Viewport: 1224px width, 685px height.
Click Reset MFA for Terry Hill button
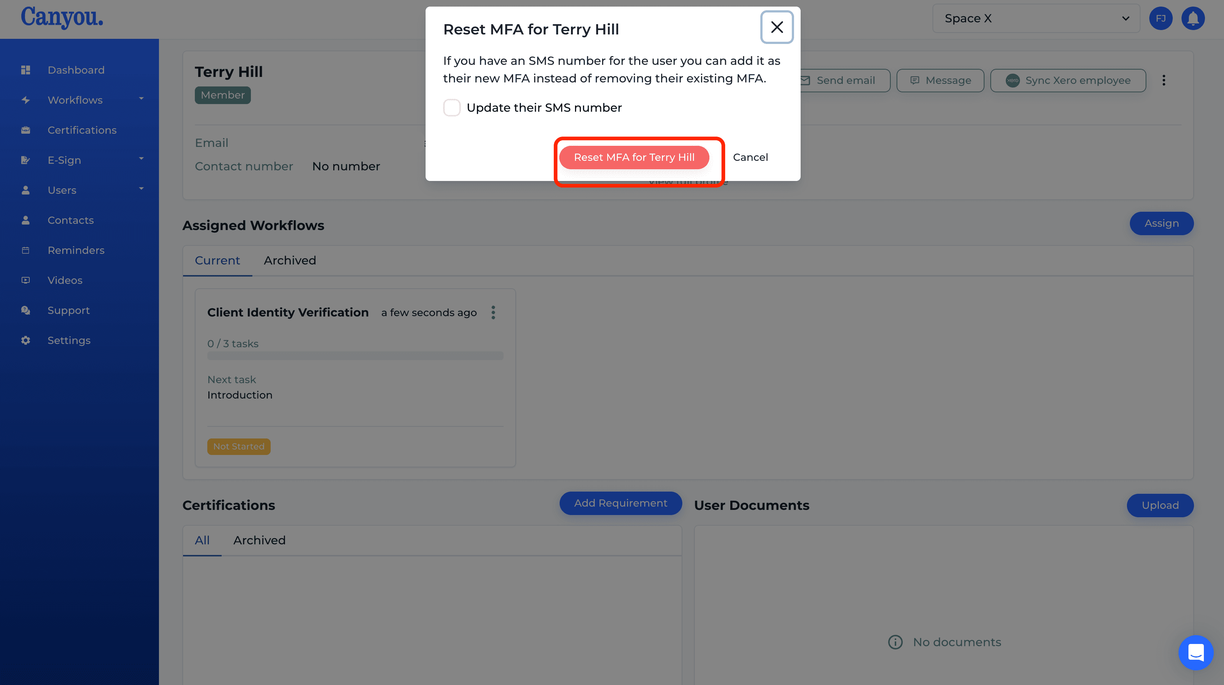[x=635, y=157]
